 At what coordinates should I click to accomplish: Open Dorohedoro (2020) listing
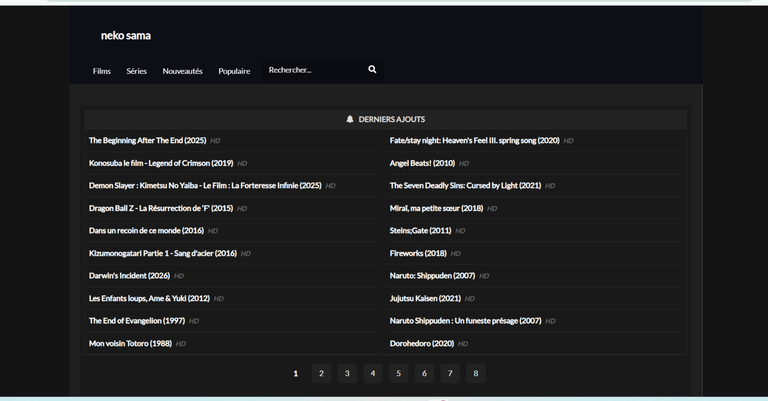pos(422,343)
